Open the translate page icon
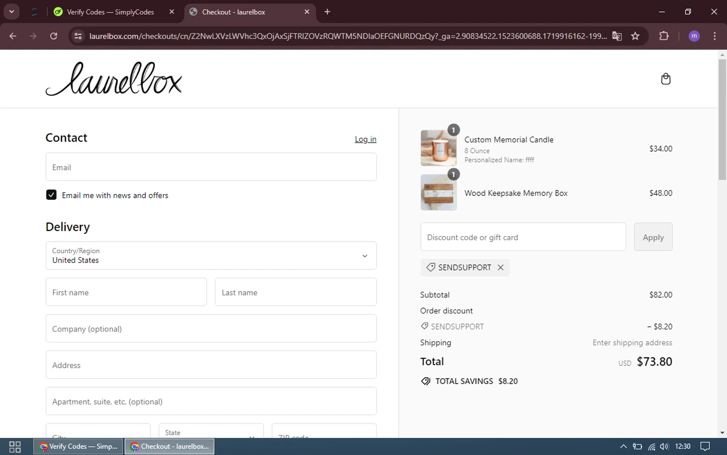 click(x=617, y=36)
